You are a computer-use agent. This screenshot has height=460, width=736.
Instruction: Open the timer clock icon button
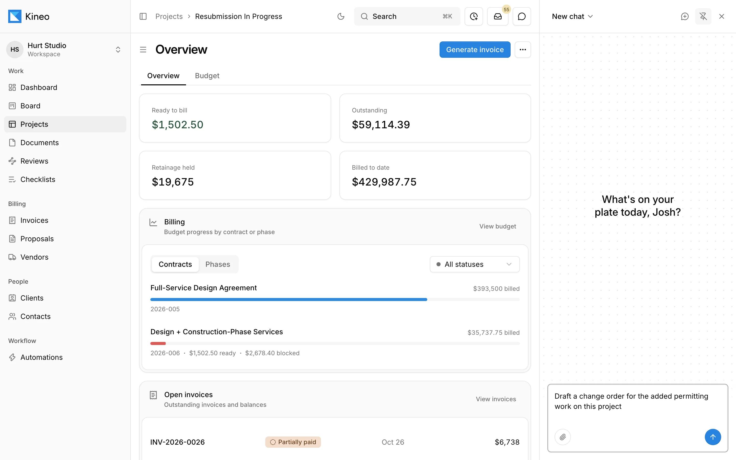[474, 16]
